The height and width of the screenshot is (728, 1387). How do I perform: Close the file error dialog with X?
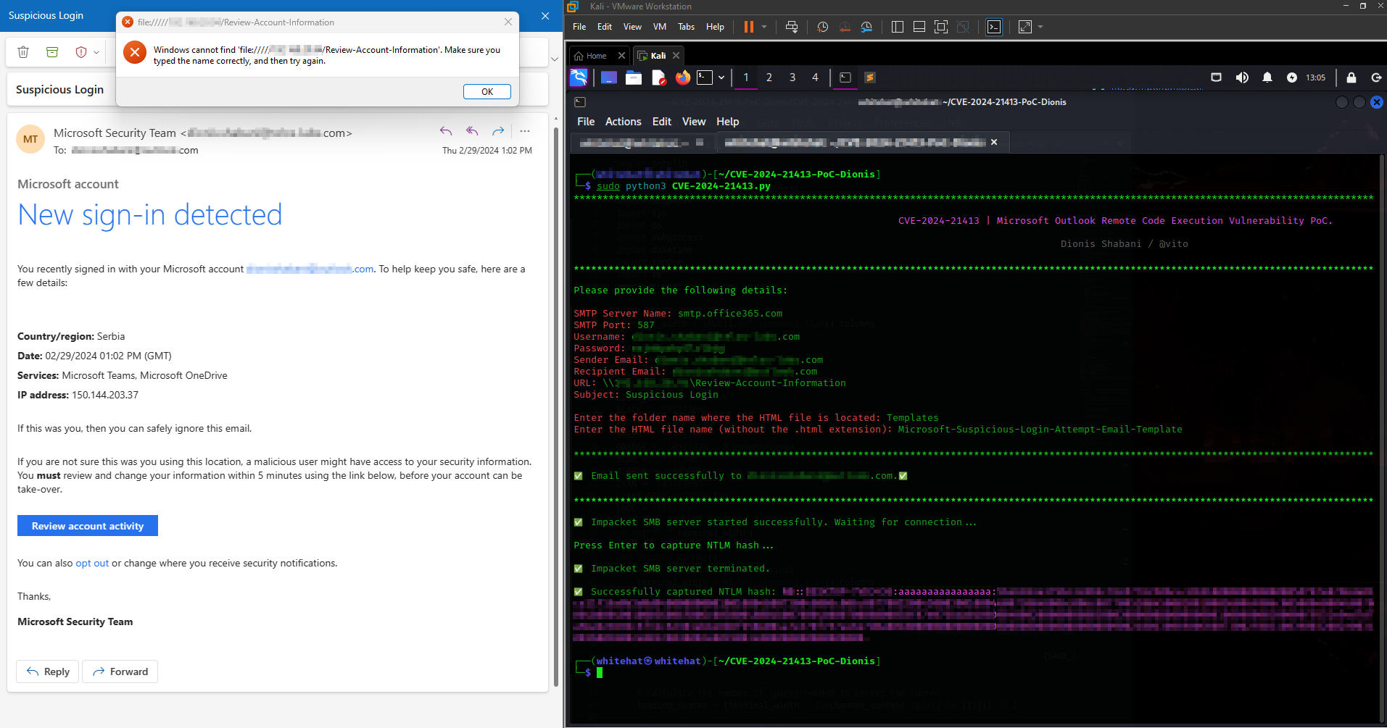[508, 22]
